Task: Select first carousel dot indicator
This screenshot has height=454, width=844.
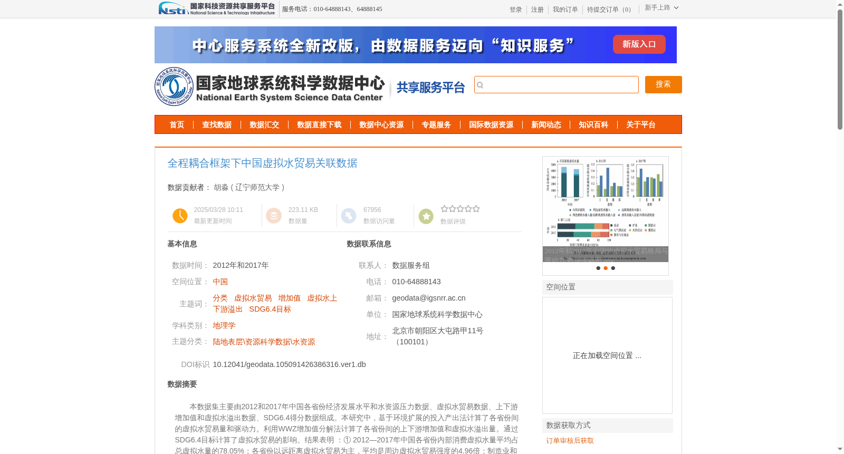Action: coord(598,268)
